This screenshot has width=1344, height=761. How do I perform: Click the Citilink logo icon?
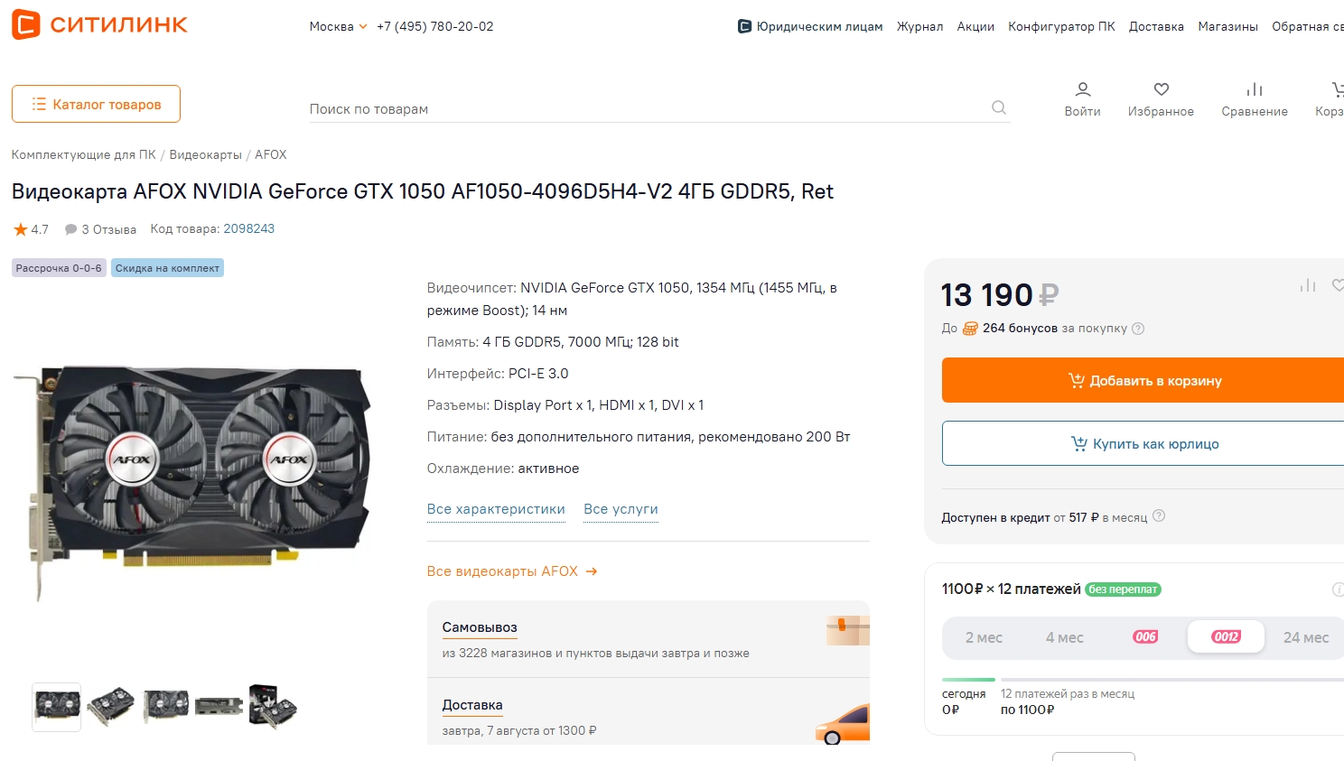pos(25,24)
